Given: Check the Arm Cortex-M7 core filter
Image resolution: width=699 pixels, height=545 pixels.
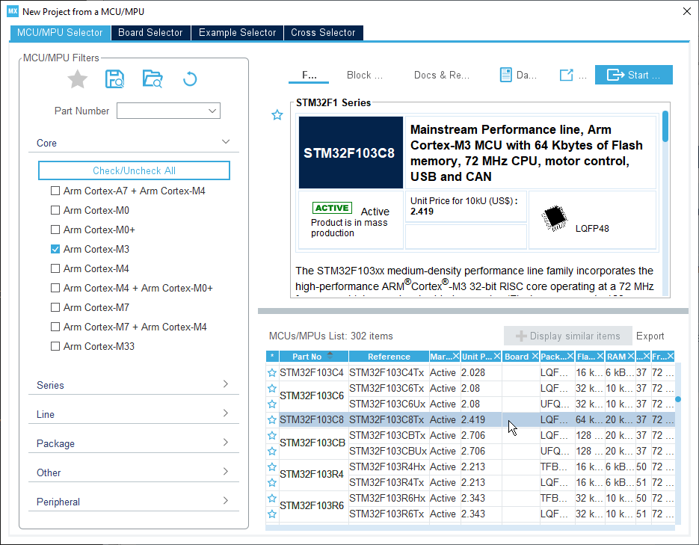Looking at the screenshot, I should [x=55, y=307].
